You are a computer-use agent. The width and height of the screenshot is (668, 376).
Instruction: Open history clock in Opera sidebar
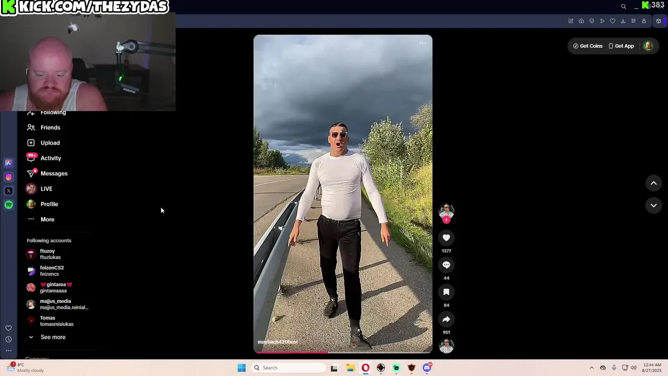point(8,339)
